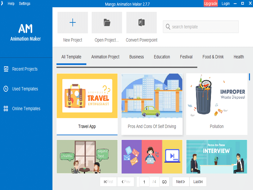Open Used Templates in sidebar
This screenshot has height=190, width=253.
pyautogui.click(x=25, y=89)
